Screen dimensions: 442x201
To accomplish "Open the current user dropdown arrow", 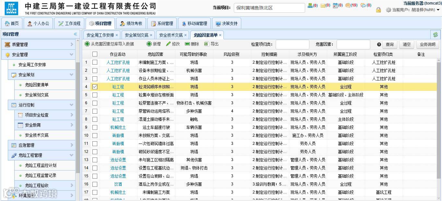I will pyautogui.click(x=438, y=10).
